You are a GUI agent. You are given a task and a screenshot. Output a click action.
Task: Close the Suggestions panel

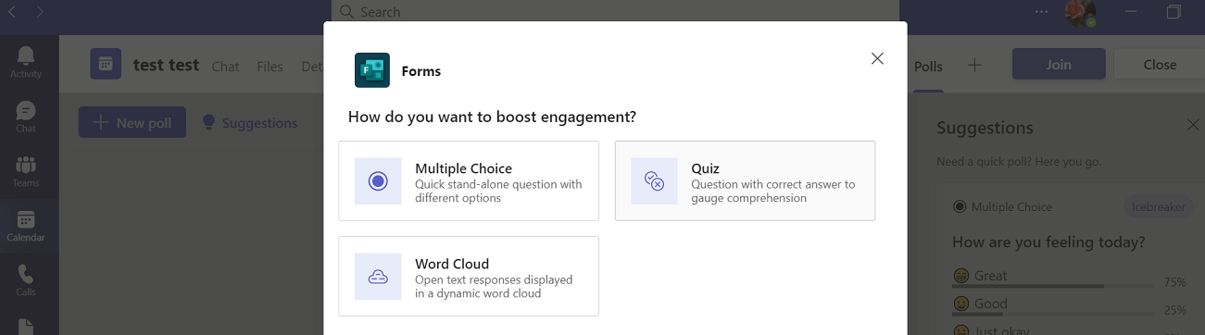point(1193,125)
